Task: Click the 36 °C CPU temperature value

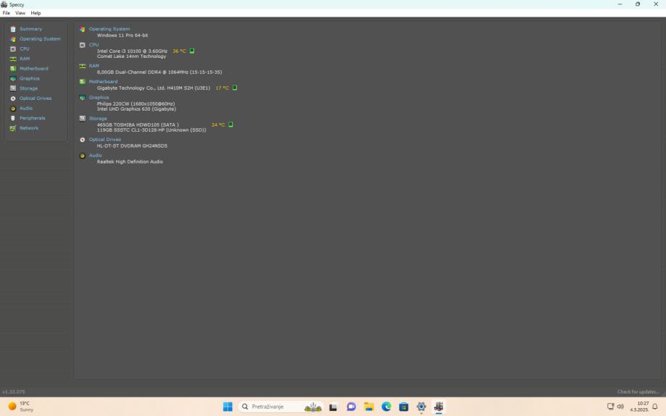Action: (x=179, y=51)
